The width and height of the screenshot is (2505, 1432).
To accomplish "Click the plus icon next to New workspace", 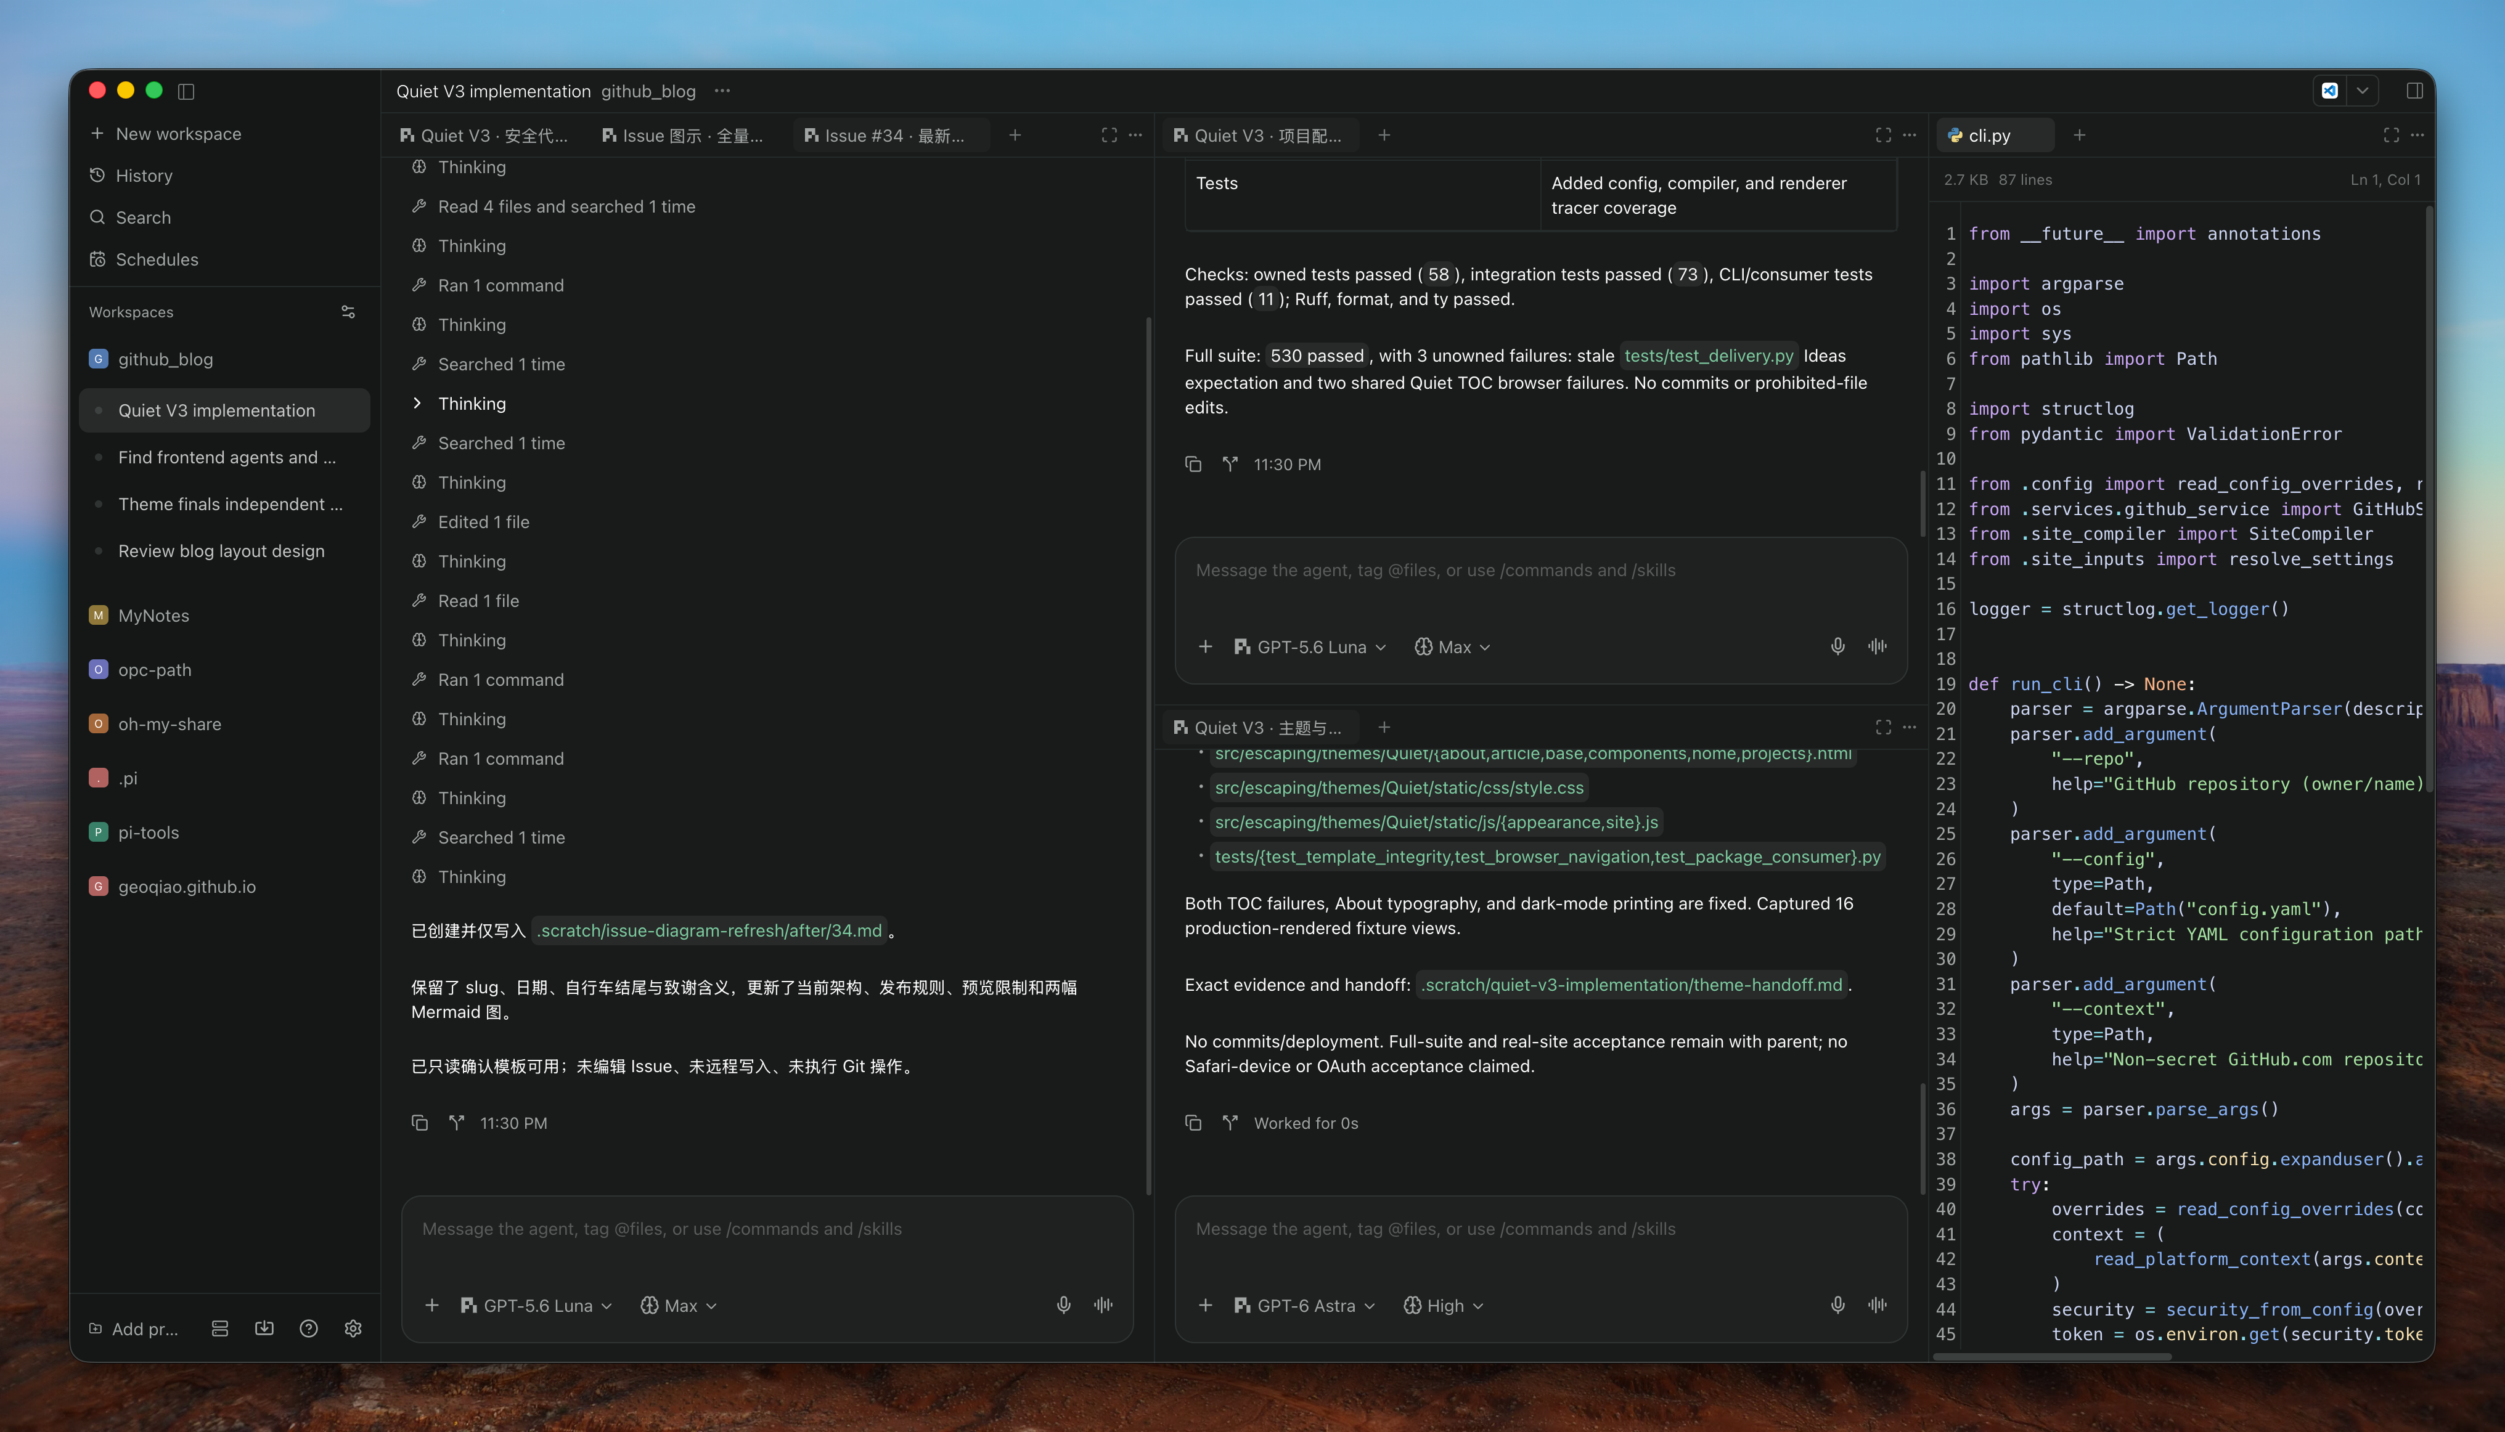I will tap(97, 132).
